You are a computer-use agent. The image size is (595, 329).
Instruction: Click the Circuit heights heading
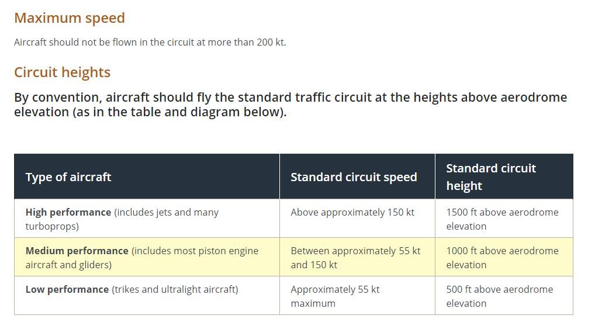pos(62,72)
